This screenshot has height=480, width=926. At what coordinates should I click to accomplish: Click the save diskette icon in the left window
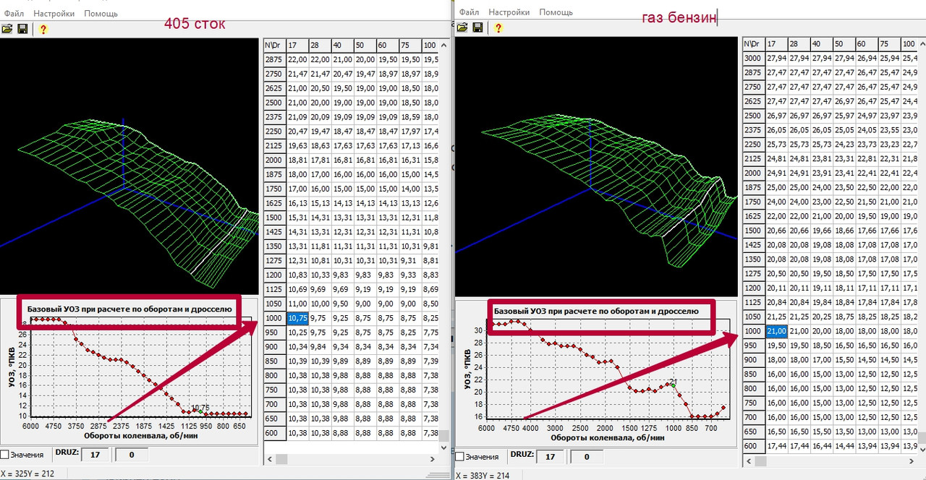(x=22, y=29)
